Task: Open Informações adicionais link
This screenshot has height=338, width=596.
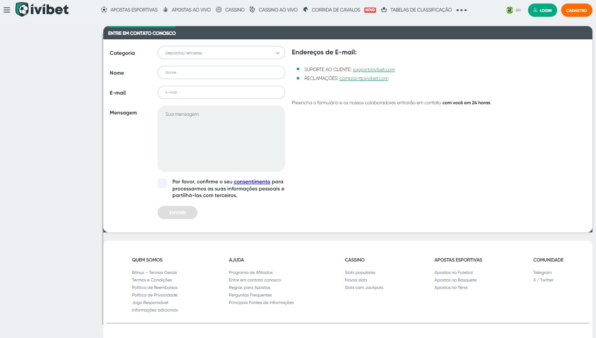Action: pos(155,310)
